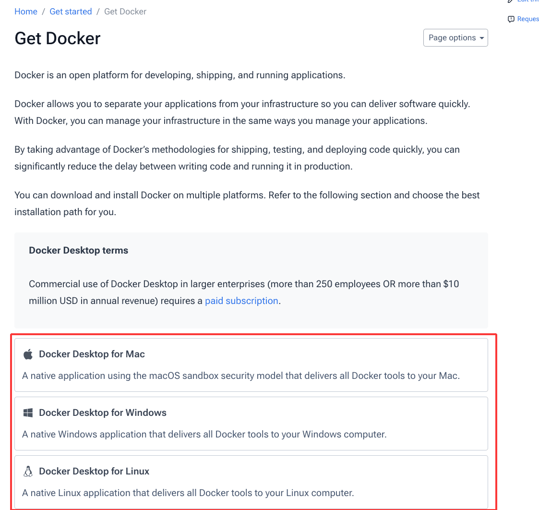Click the Apple logo icon
The width and height of the screenshot is (539, 510).
point(28,355)
